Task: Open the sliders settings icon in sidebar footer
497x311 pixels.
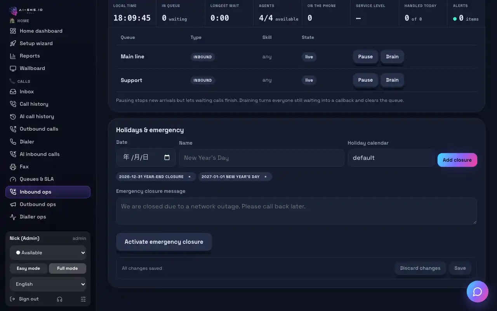Action: (83, 299)
